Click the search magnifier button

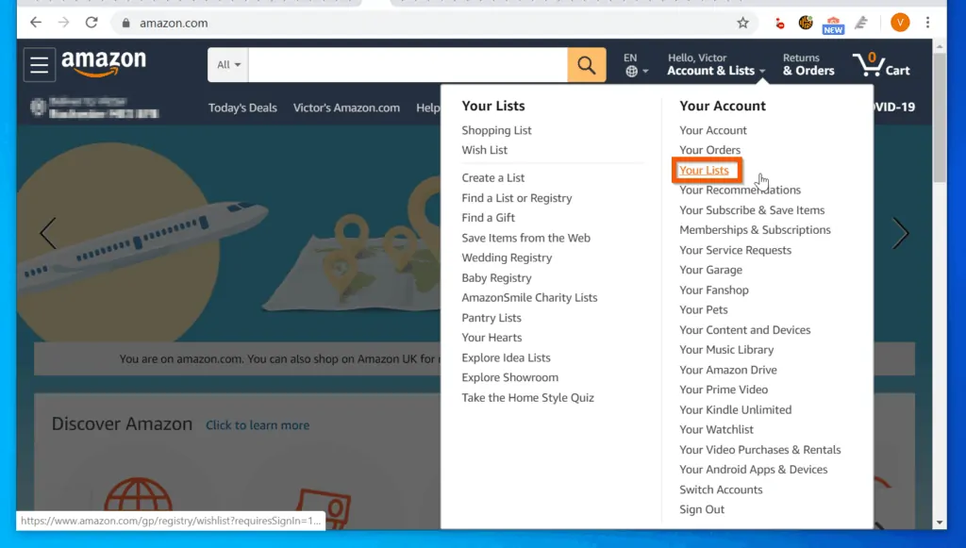586,65
